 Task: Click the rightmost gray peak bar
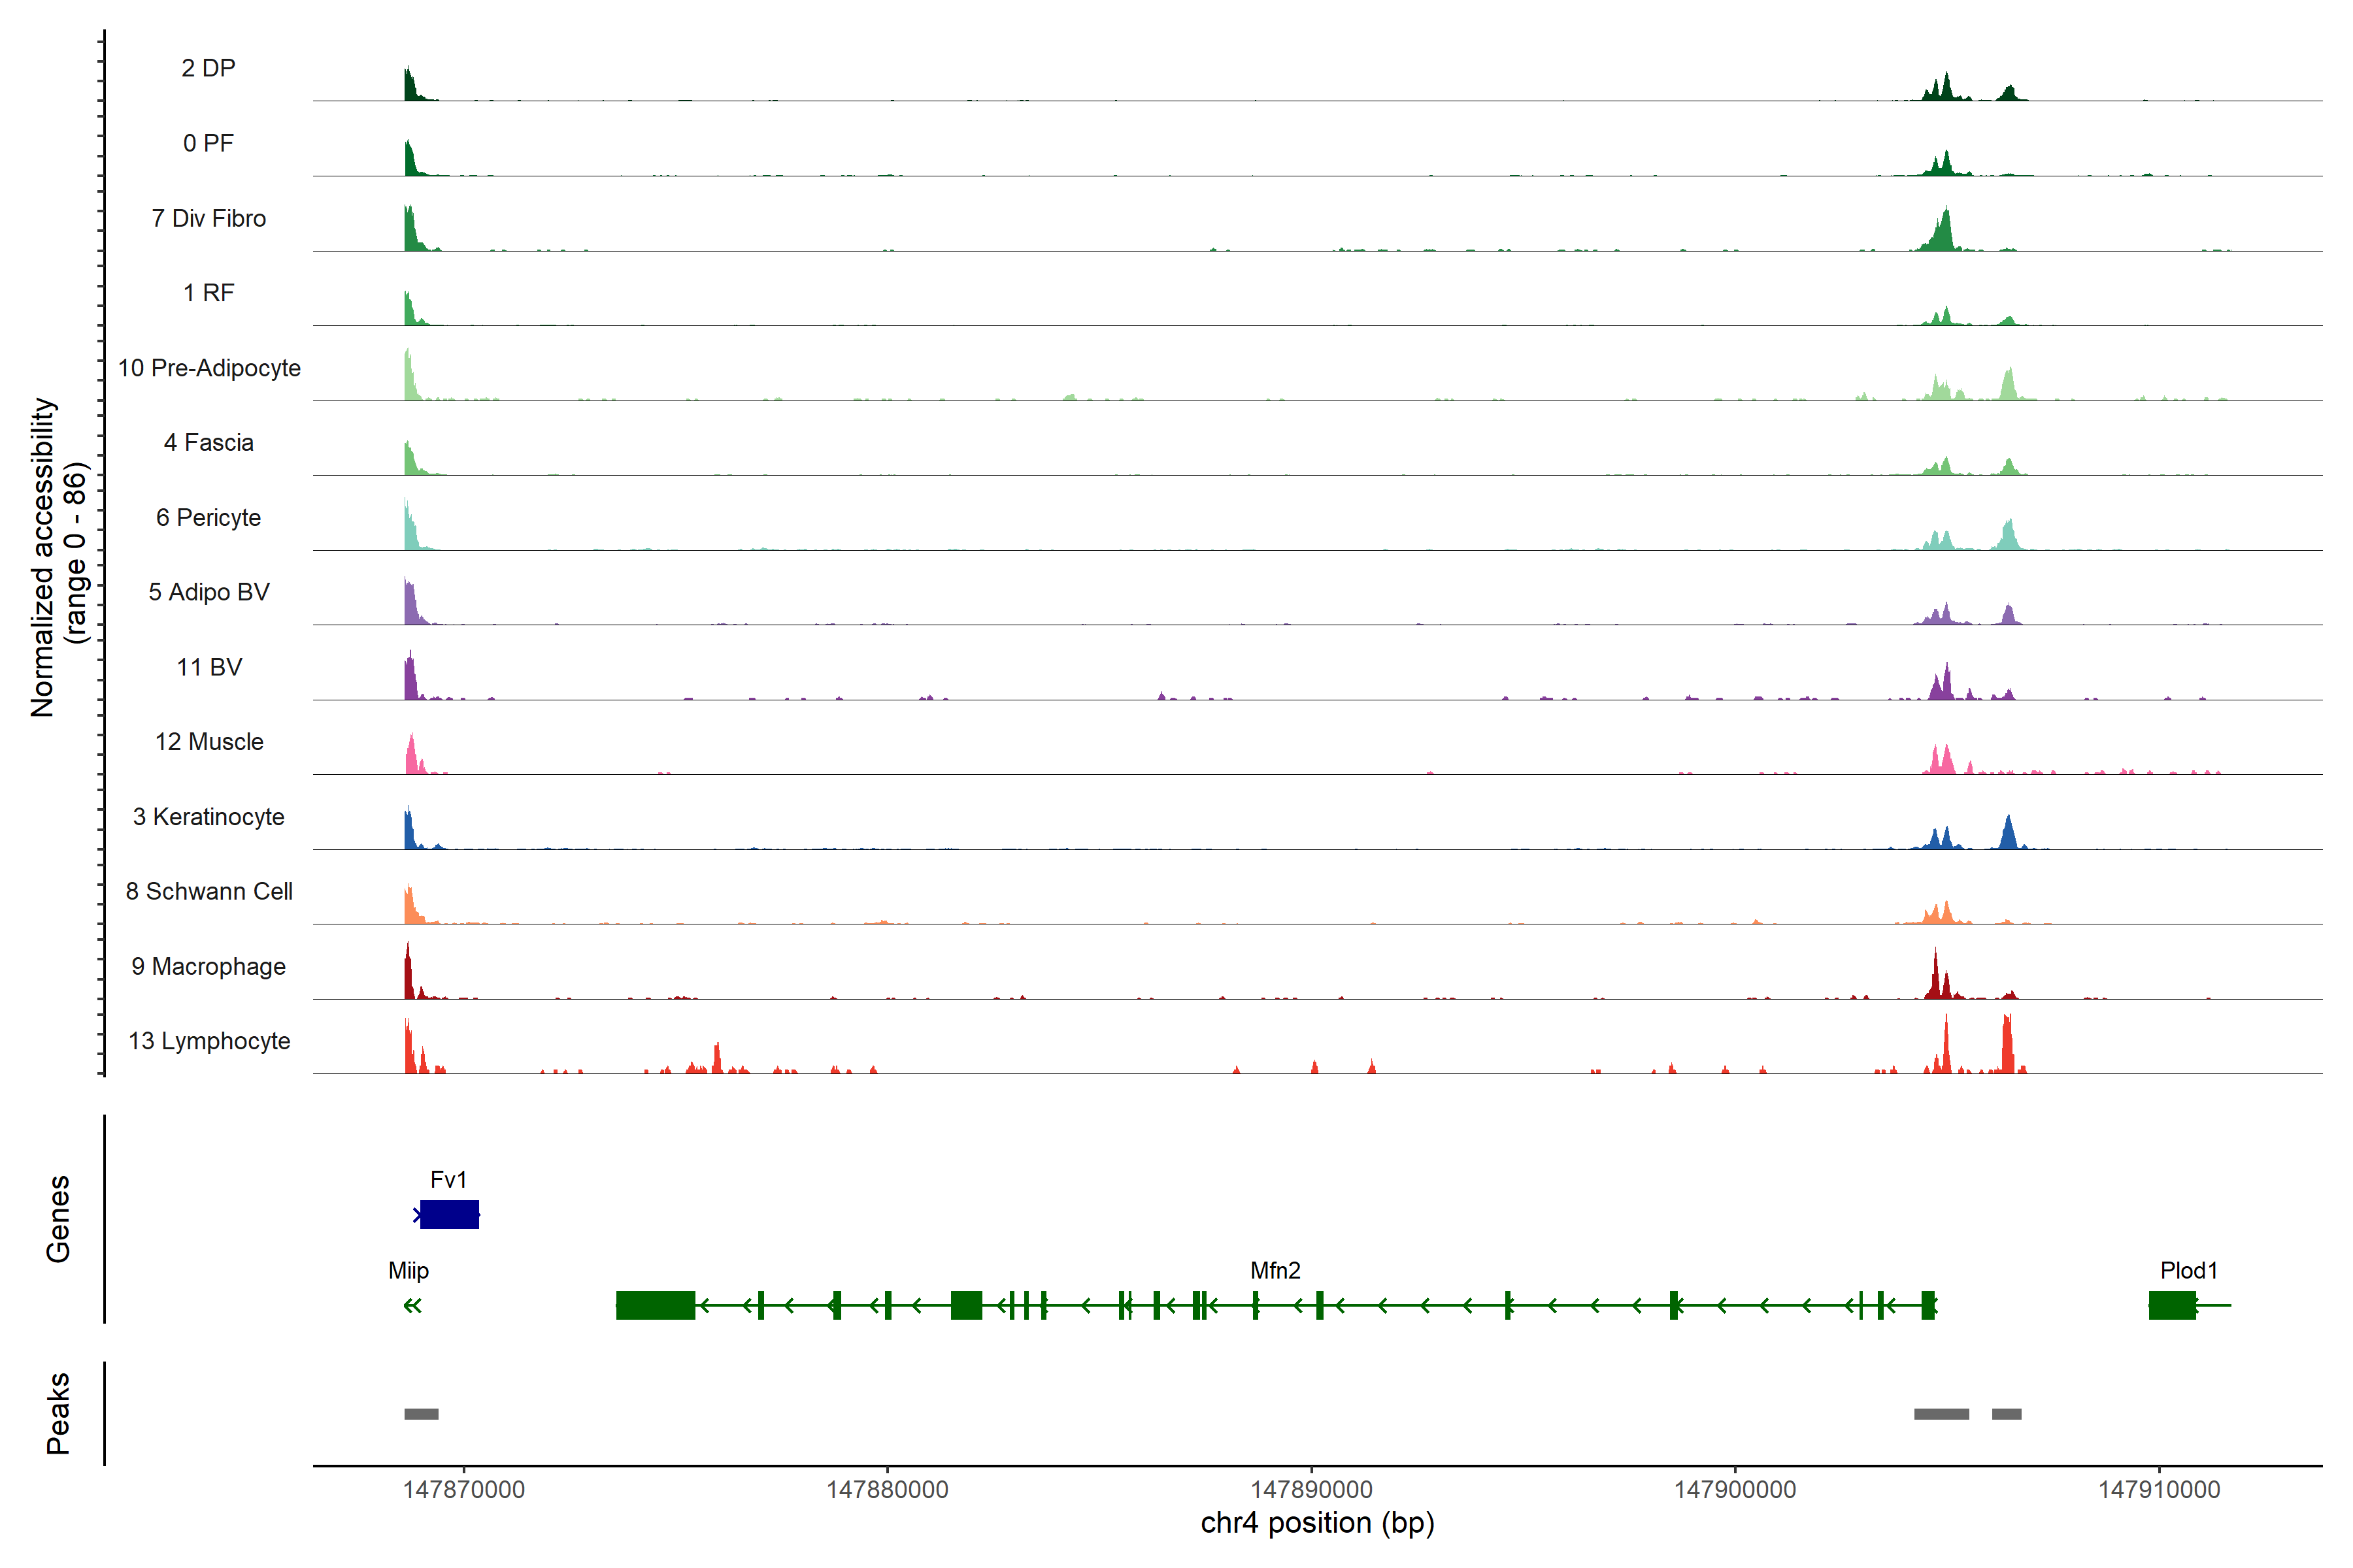(2006, 1414)
